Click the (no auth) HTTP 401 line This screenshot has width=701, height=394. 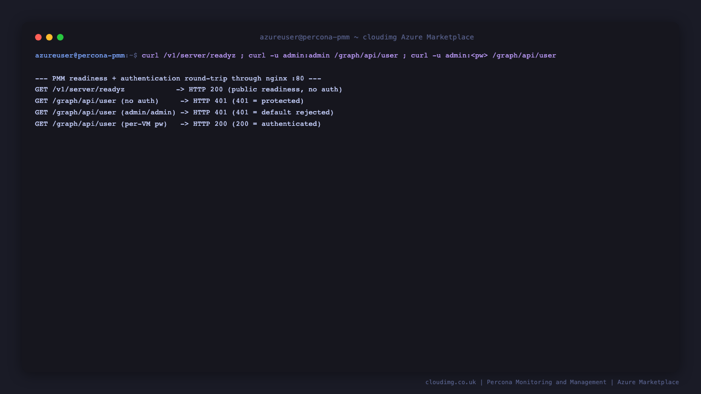pos(169,101)
